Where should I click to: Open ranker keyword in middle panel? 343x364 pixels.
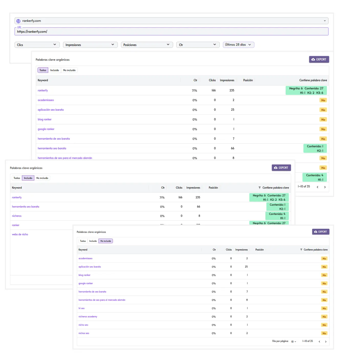pyautogui.click(x=16, y=225)
